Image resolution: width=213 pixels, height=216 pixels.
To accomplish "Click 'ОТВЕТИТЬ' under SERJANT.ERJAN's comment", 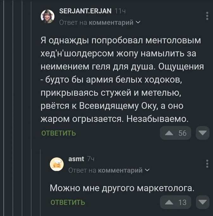I will (59, 133).
